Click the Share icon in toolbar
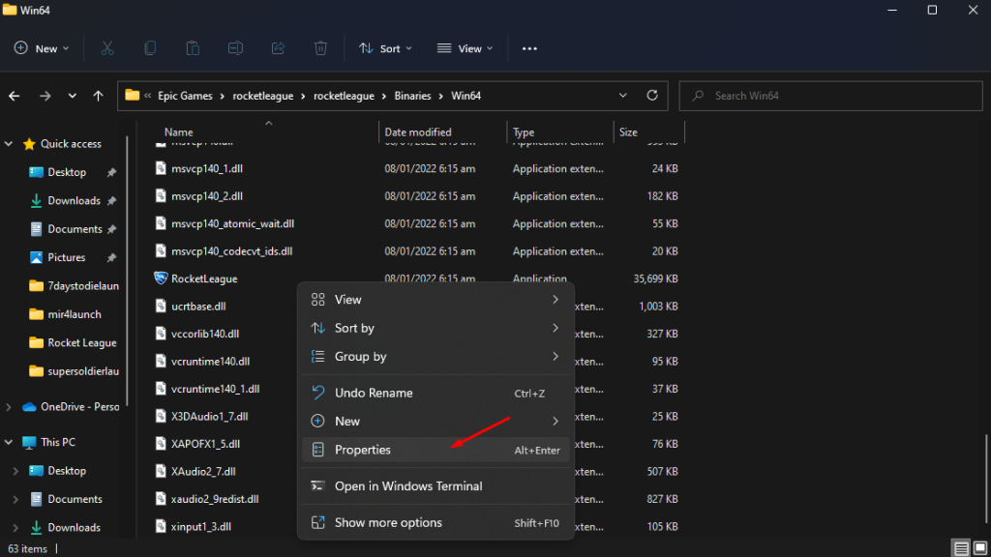Screen dimensions: 991x557 (x=278, y=48)
